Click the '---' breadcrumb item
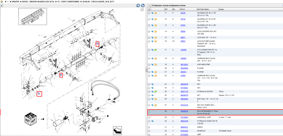This screenshot has height=136, width=283. (8, 1)
